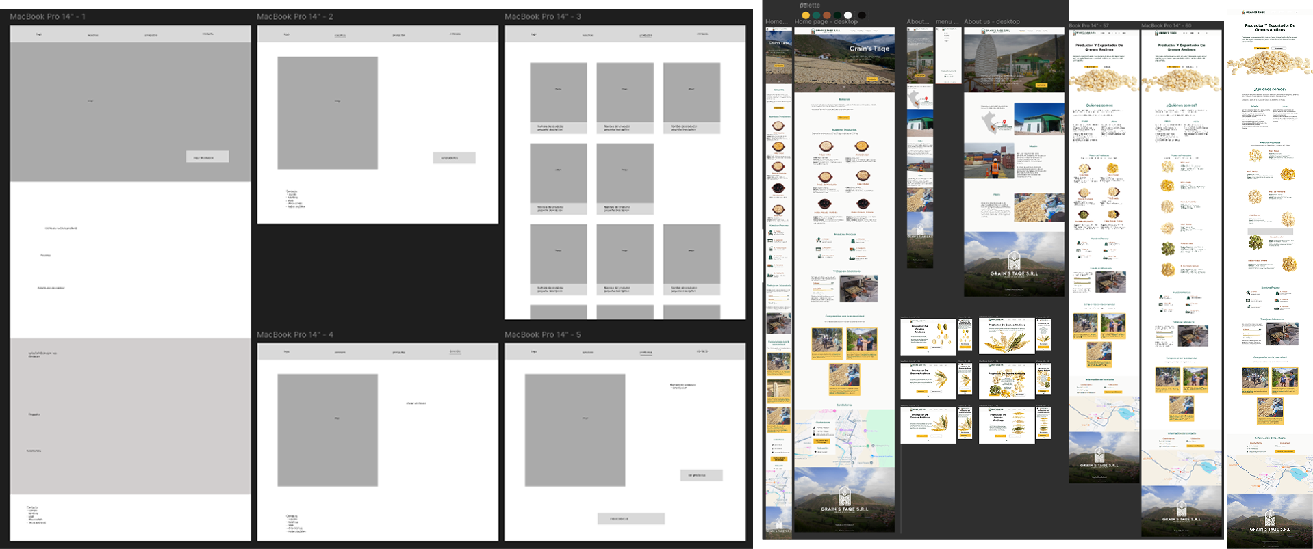Select the 'MacBook Pro 14" - 2' frame label

(x=295, y=16)
